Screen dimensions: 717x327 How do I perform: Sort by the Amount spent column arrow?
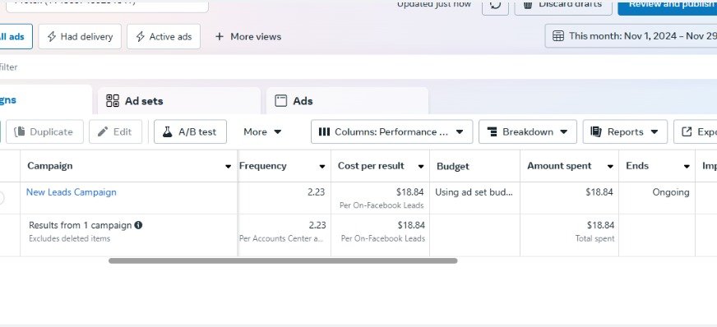(x=610, y=166)
